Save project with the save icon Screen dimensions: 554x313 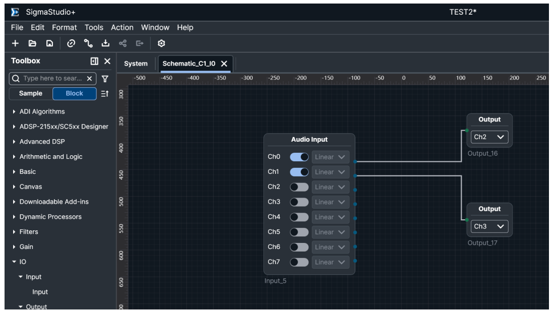(50, 43)
